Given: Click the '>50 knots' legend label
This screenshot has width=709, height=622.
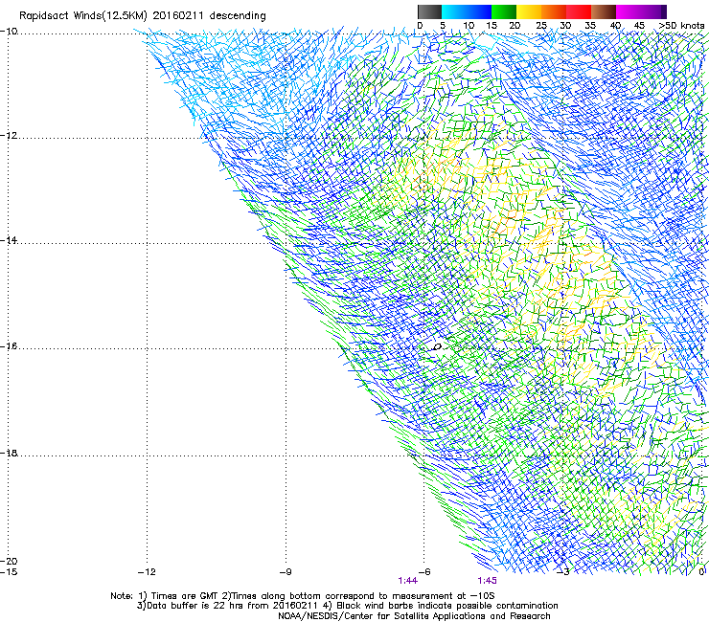Looking at the screenshot, I should (x=681, y=26).
